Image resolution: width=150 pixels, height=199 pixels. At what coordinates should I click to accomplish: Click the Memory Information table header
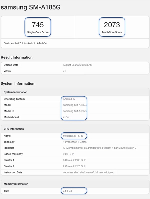click(16, 184)
